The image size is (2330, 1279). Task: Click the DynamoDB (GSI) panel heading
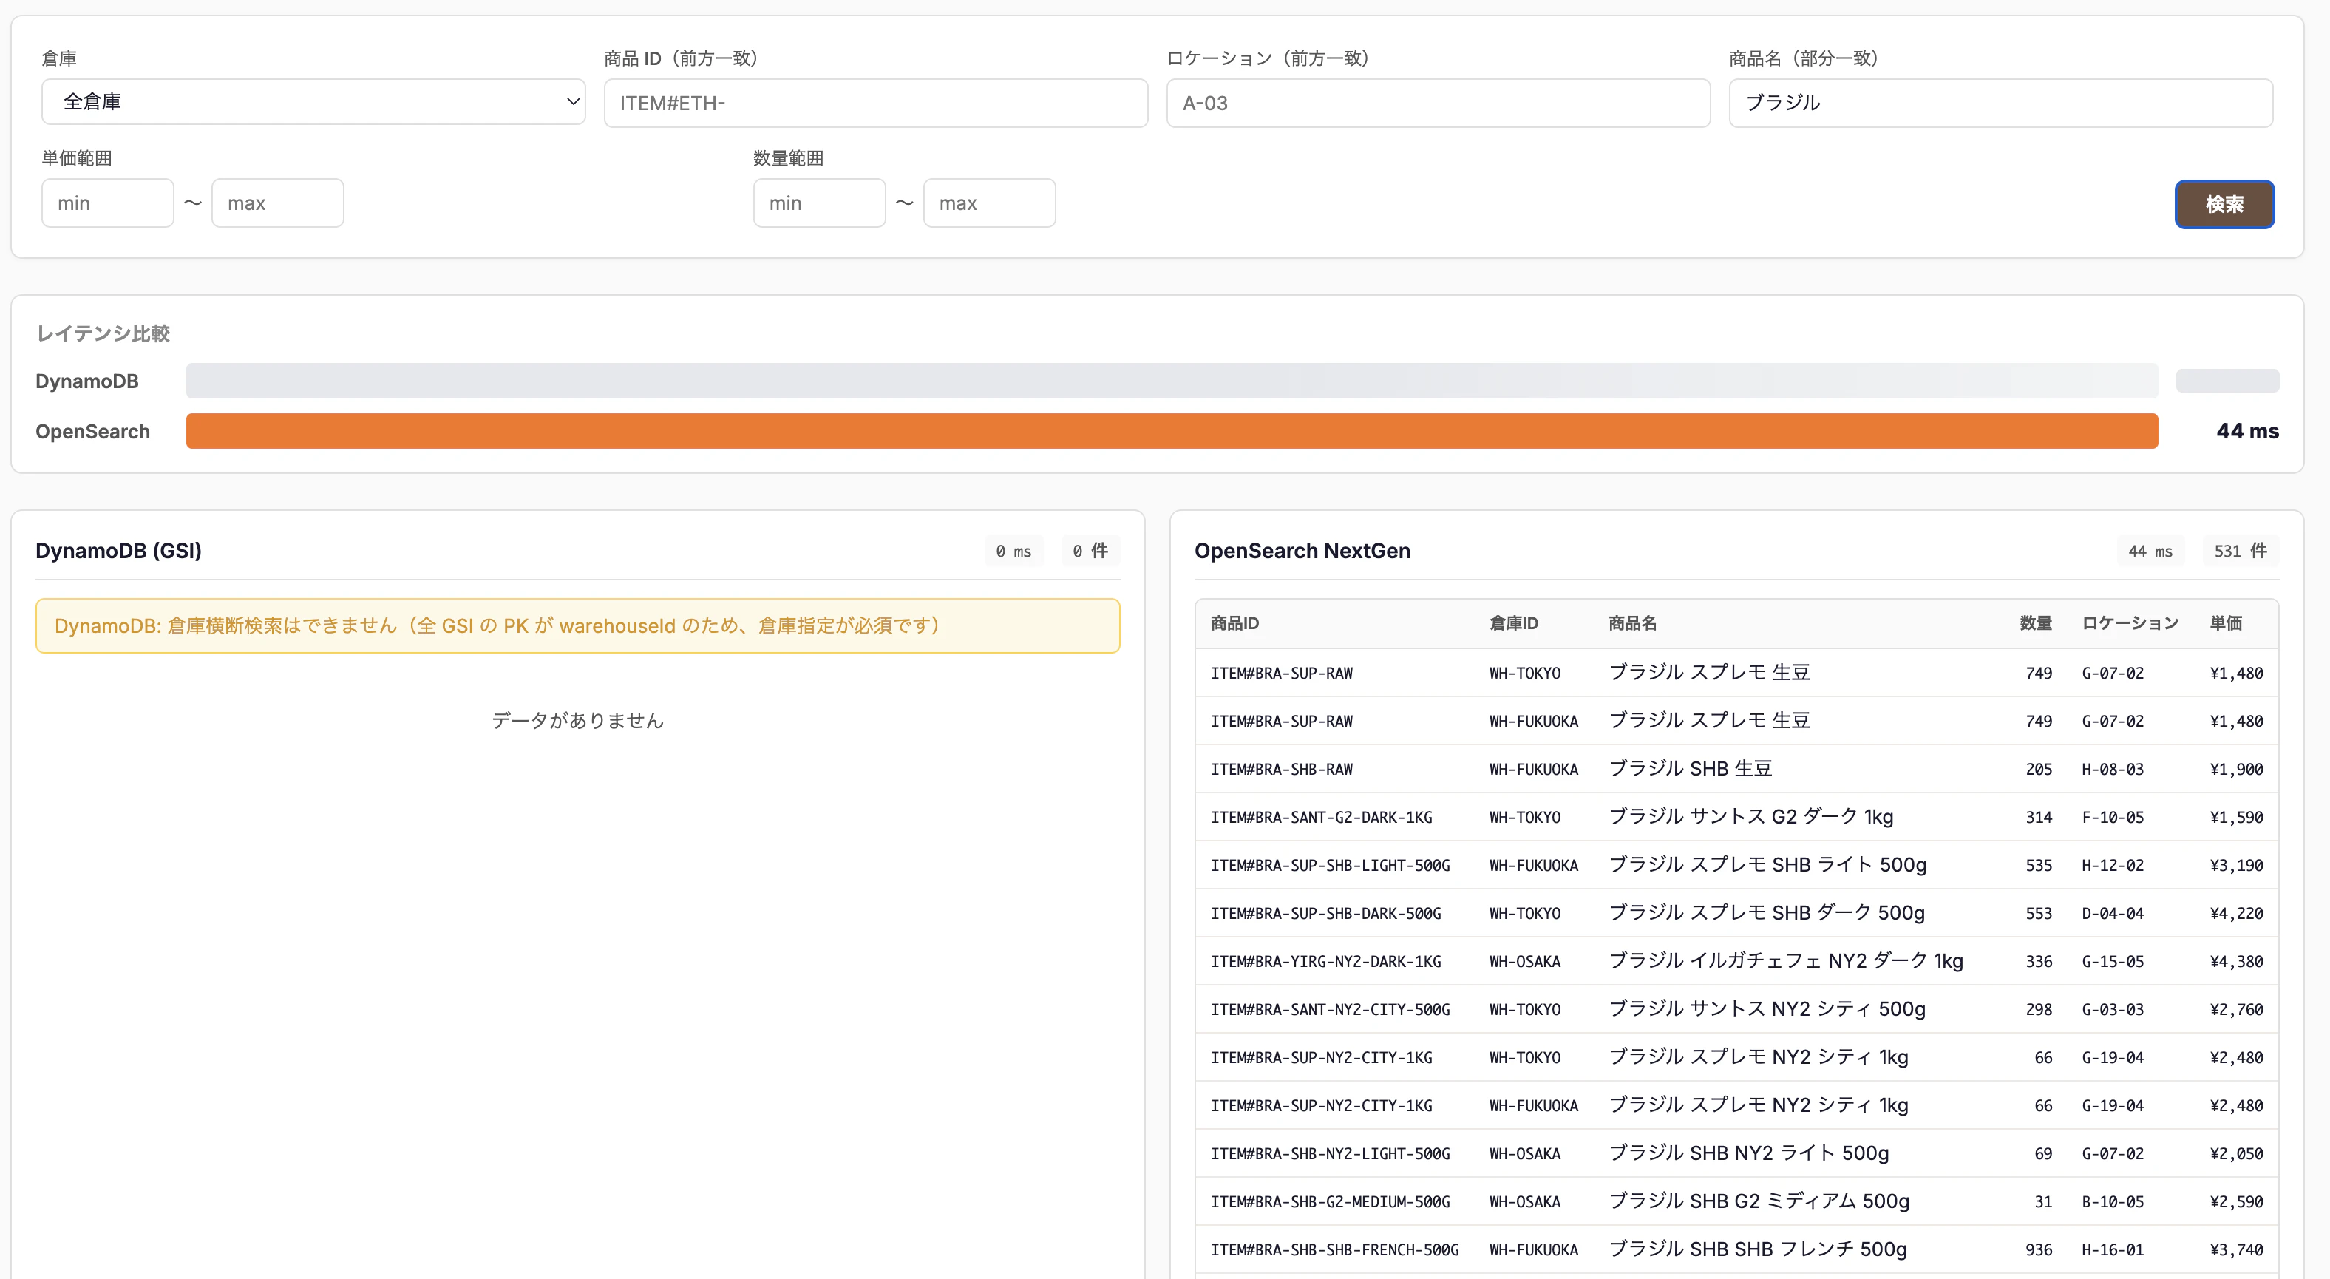[x=118, y=551]
